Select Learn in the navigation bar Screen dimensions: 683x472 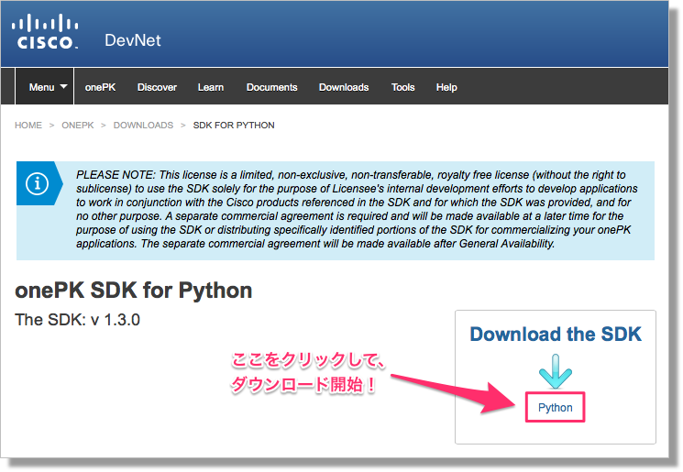coord(211,87)
